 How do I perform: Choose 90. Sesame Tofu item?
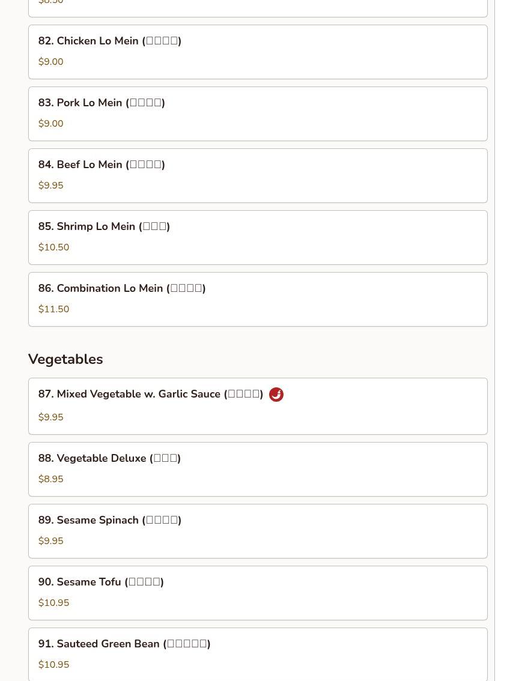(258, 593)
